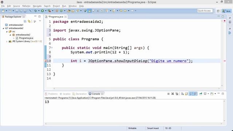
Task: Open the Open Console dropdown arrow
Action: pos(215,94)
